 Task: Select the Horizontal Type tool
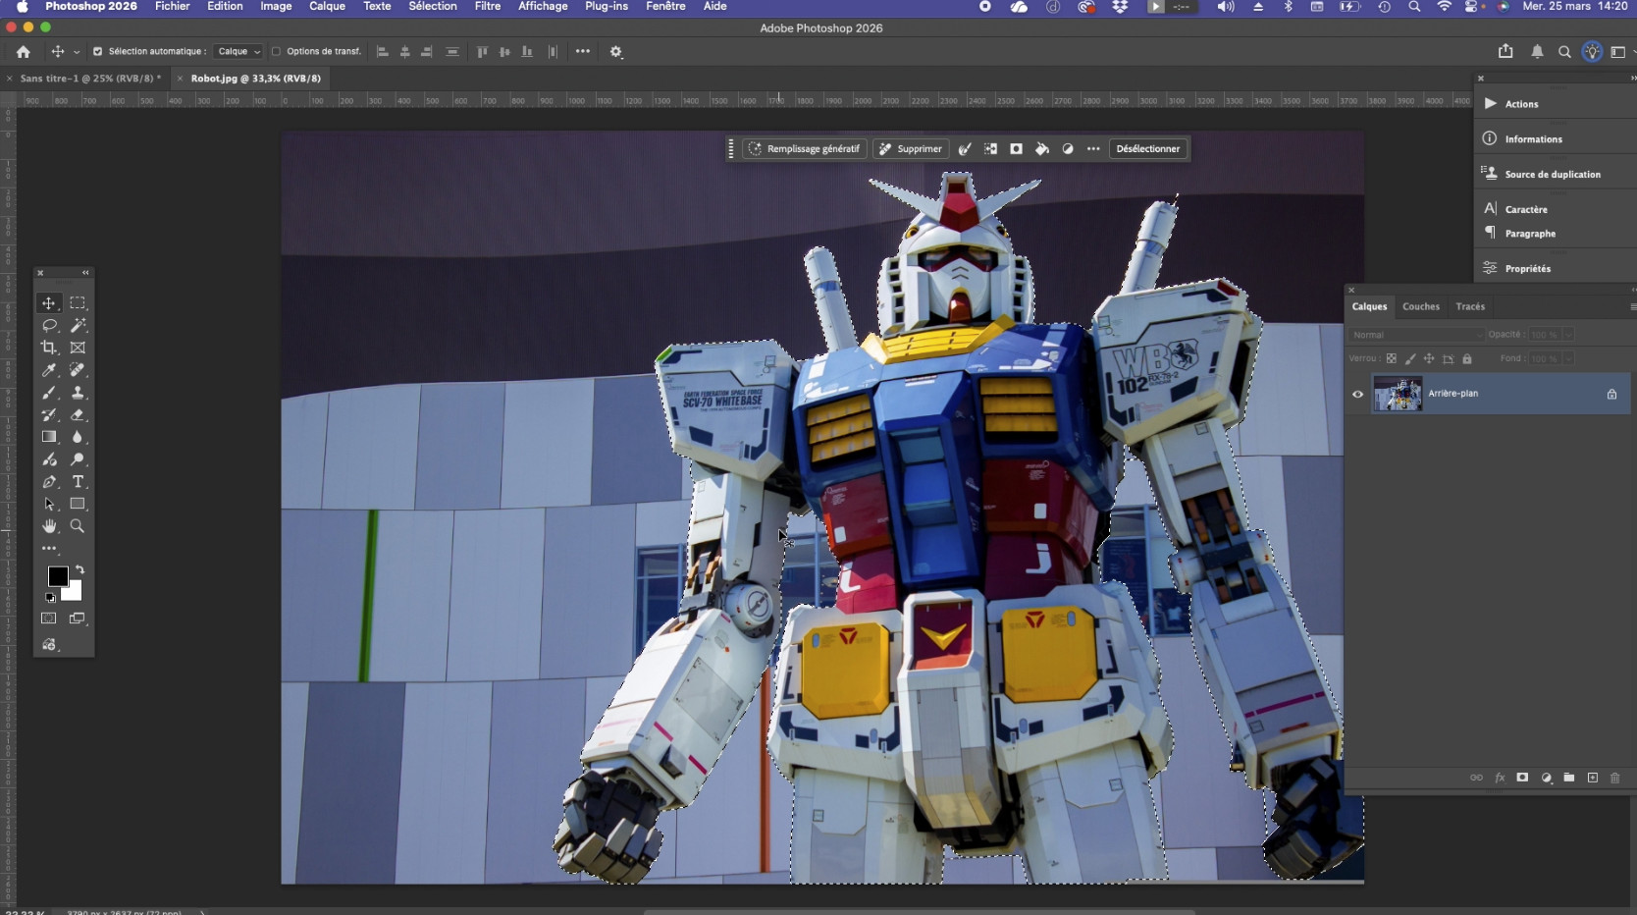(78, 482)
